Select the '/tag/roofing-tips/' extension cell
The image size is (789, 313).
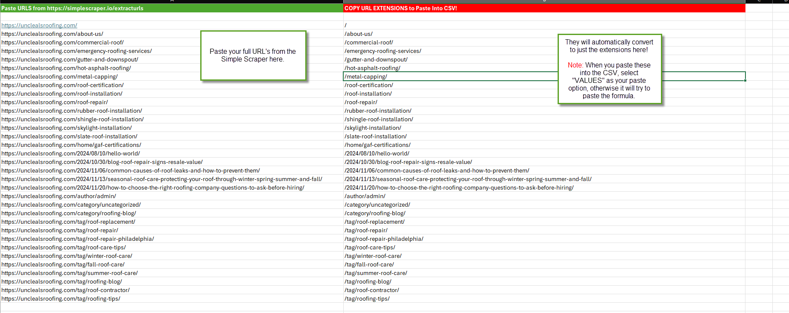(367, 299)
